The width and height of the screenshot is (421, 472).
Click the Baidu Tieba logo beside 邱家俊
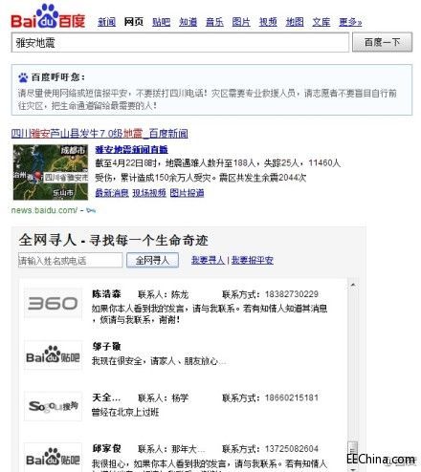point(53,458)
